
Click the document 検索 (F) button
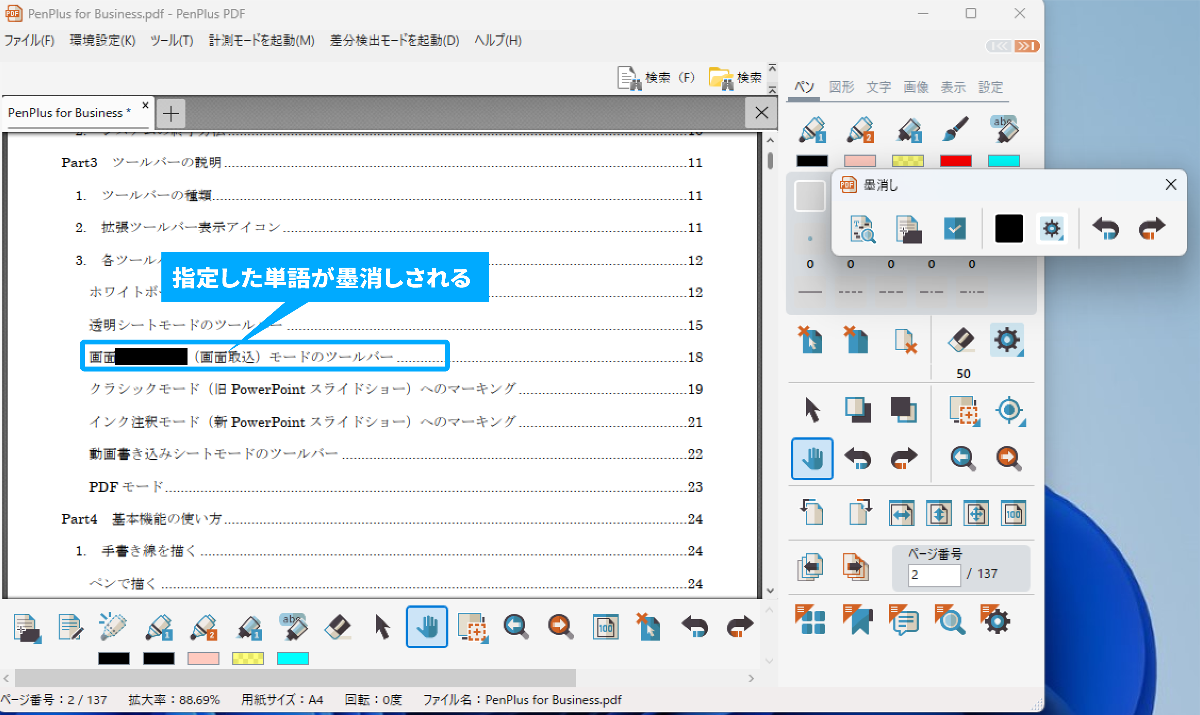[656, 78]
